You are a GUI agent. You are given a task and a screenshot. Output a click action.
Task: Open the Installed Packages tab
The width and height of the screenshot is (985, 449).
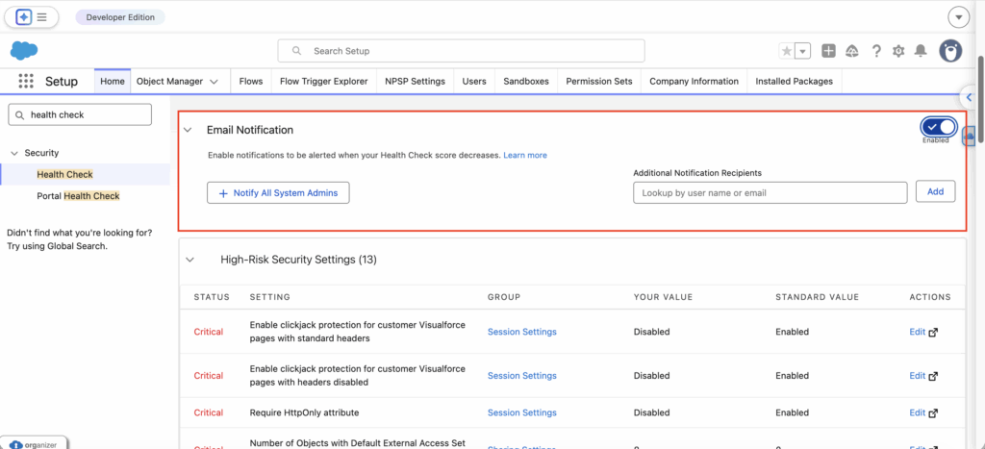coord(794,81)
